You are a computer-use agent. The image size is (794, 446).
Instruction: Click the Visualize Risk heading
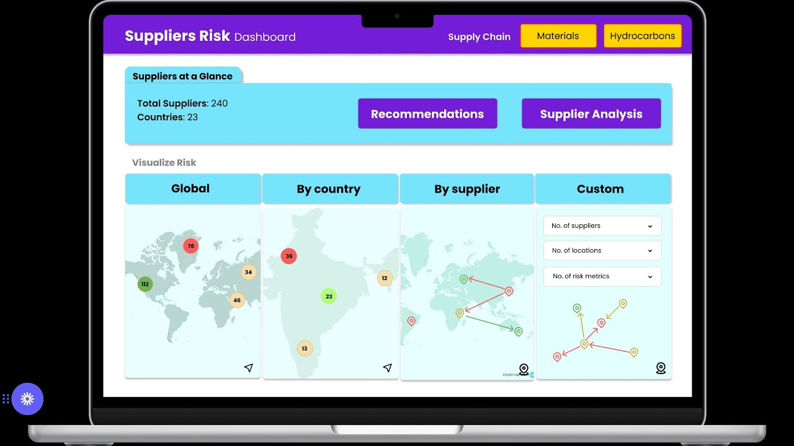tap(164, 162)
